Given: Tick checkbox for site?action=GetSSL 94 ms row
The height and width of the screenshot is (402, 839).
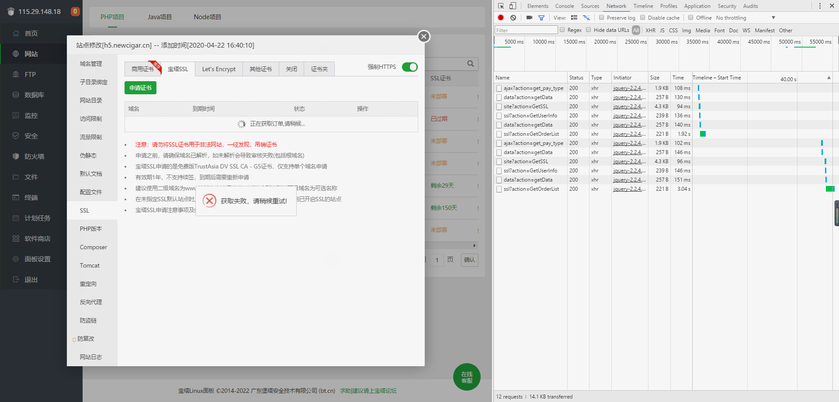Looking at the screenshot, I should pyautogui.click(x=499, y=107).
